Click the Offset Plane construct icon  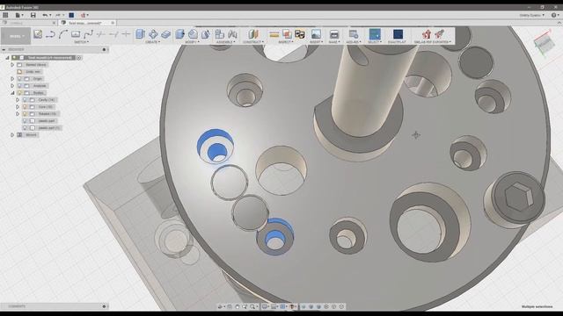(253, 34)
